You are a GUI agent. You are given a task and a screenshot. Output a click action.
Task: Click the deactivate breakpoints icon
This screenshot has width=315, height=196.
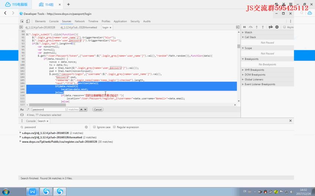[271, 27]
